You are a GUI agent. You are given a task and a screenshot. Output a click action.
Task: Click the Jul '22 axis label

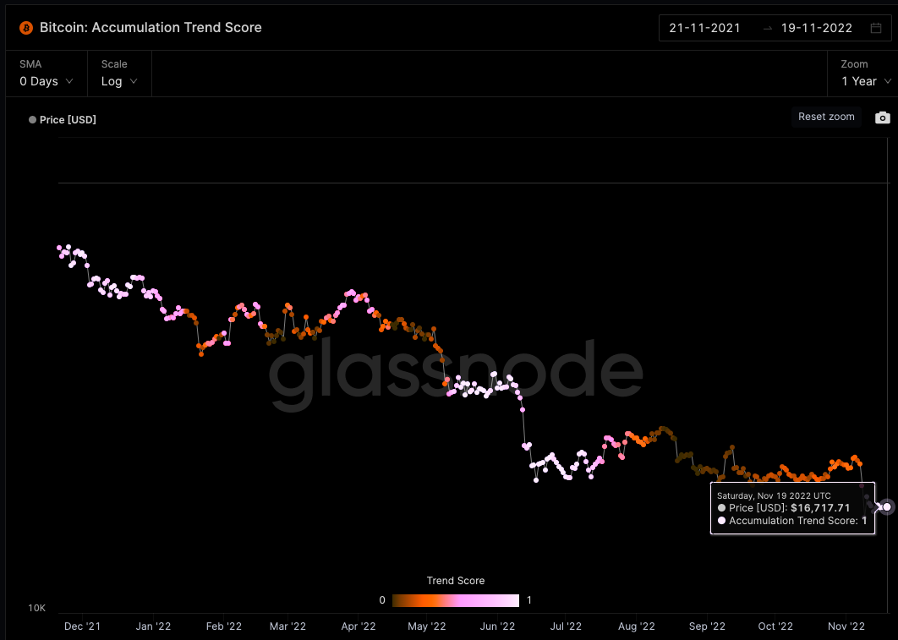coord(566,626)
